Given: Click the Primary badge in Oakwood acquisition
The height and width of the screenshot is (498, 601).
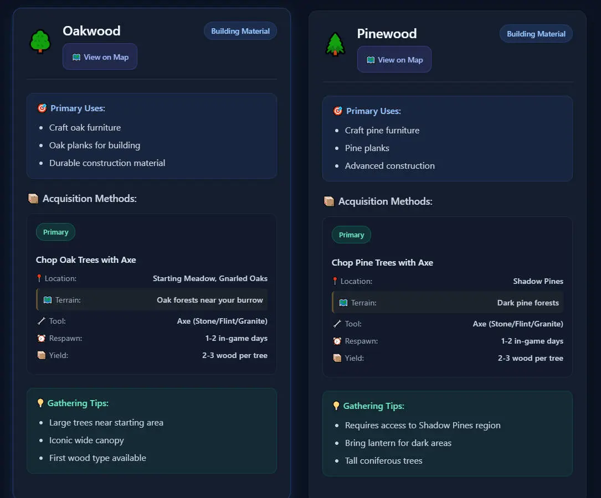Looking at the screenshot, I should coord(55,232).
